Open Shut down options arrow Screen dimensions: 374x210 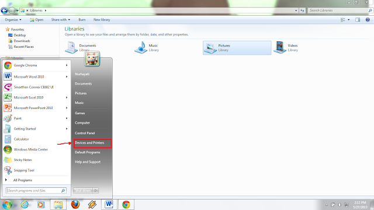[x=96, y=191]
